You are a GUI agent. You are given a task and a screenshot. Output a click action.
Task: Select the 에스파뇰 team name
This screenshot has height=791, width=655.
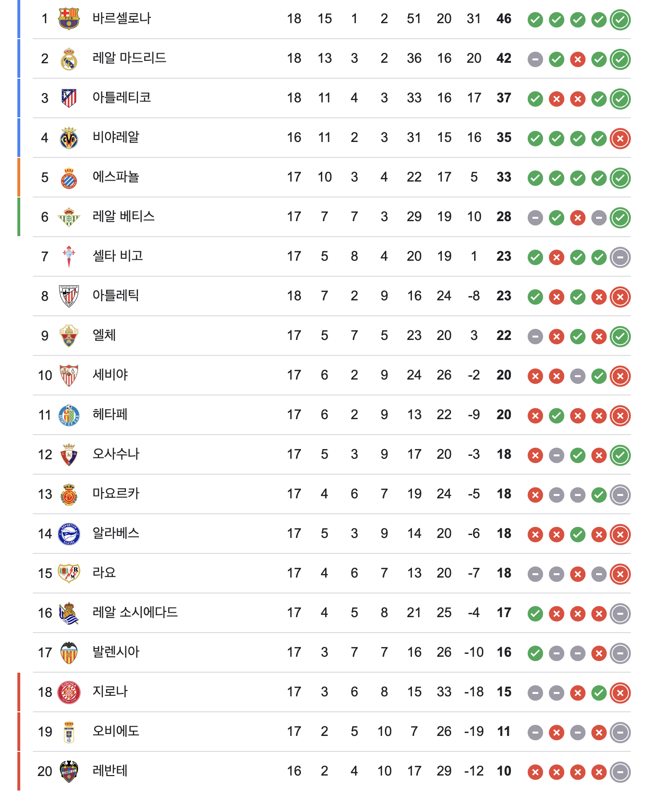point(116,177)
